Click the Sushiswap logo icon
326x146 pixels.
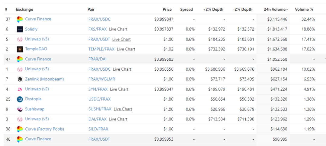coord(20,109)
